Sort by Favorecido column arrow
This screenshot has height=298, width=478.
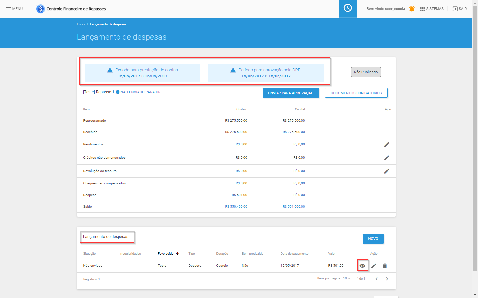click(178, 254)
